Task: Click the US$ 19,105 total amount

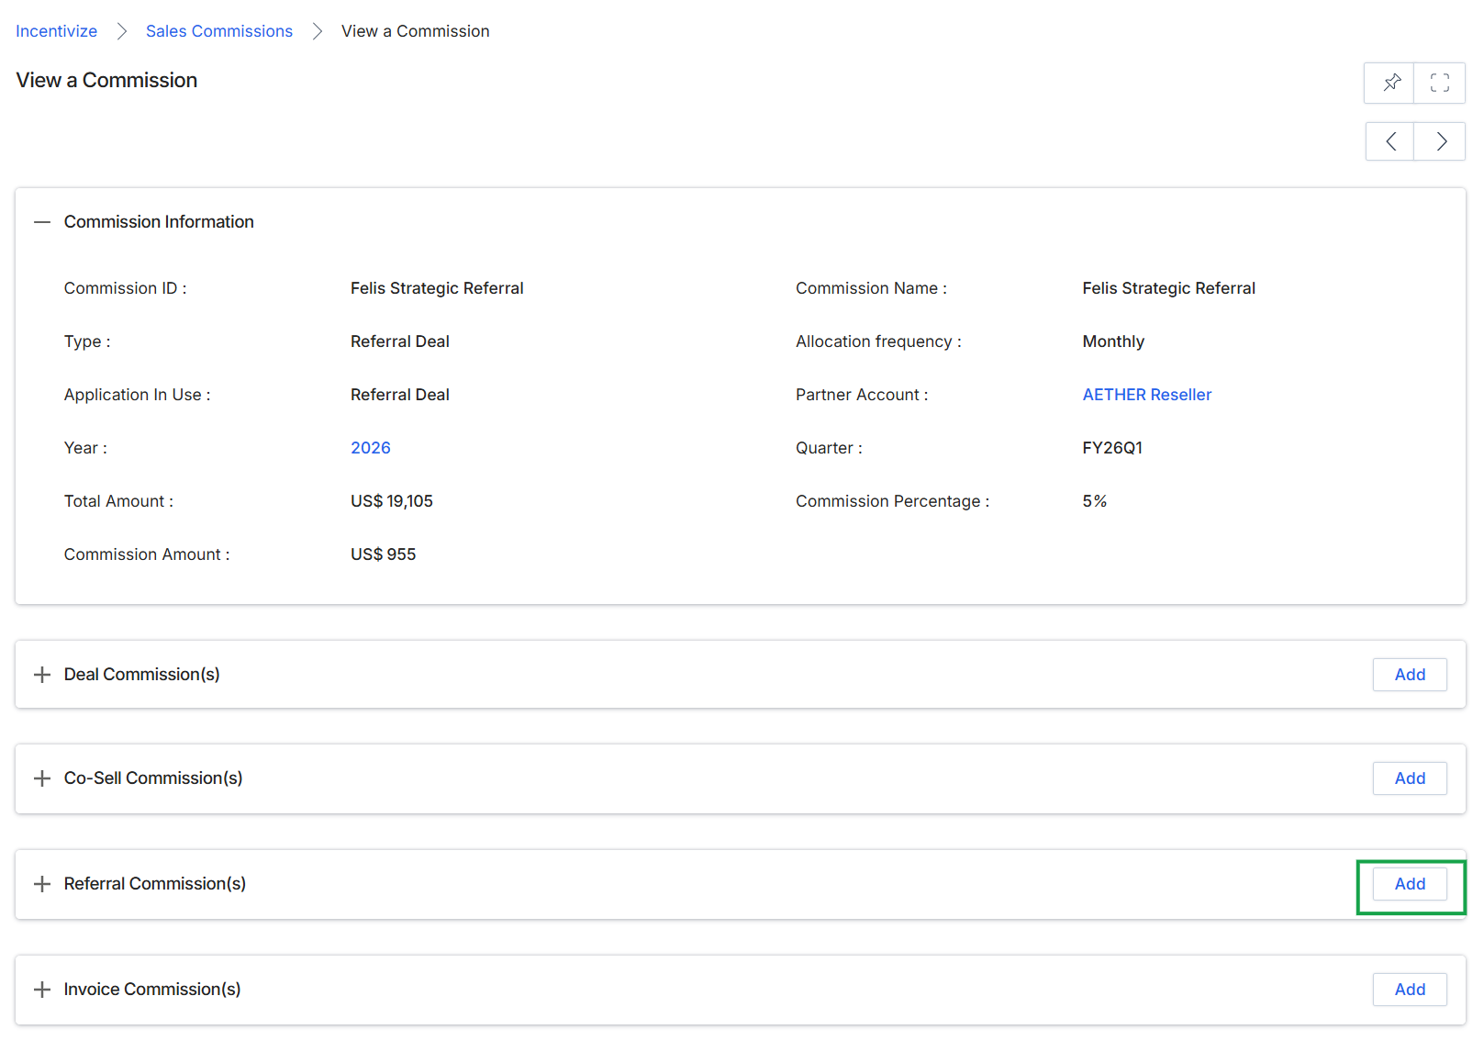Action: tap(392, 501)
